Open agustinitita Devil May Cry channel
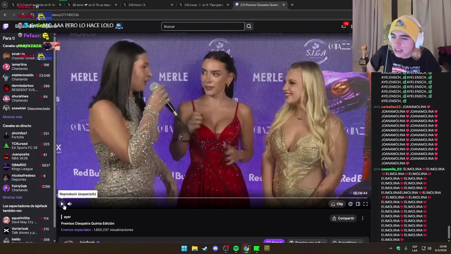This screenshot has width=451, height=254. (27, 220)
